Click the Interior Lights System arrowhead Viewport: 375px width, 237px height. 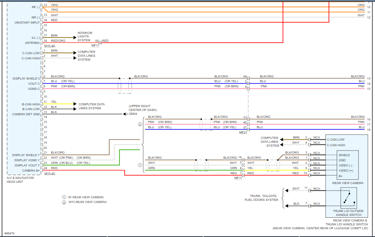tap(75, 37)
